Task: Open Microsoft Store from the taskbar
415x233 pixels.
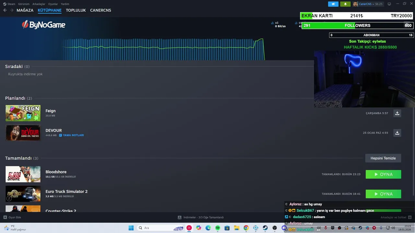Action: pyautogui.click(x=227, y=228)
